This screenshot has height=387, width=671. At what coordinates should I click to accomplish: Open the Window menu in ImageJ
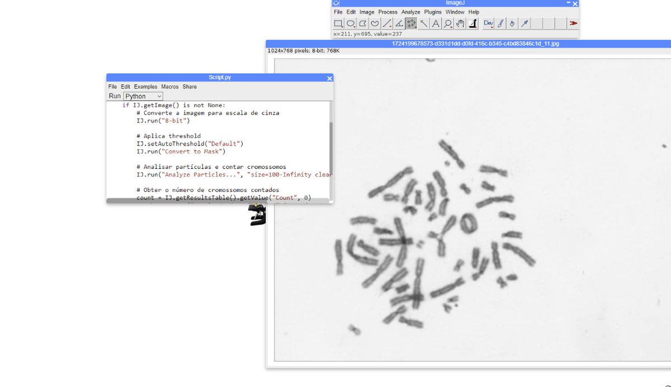[455, 12]
